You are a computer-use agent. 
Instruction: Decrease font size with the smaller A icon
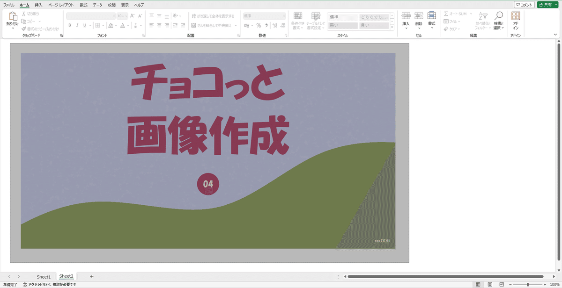point(140,16)
